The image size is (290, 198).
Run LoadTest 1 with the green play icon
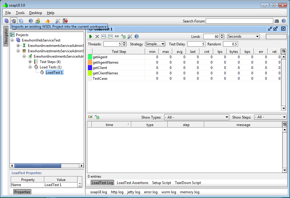coord(91,36)
